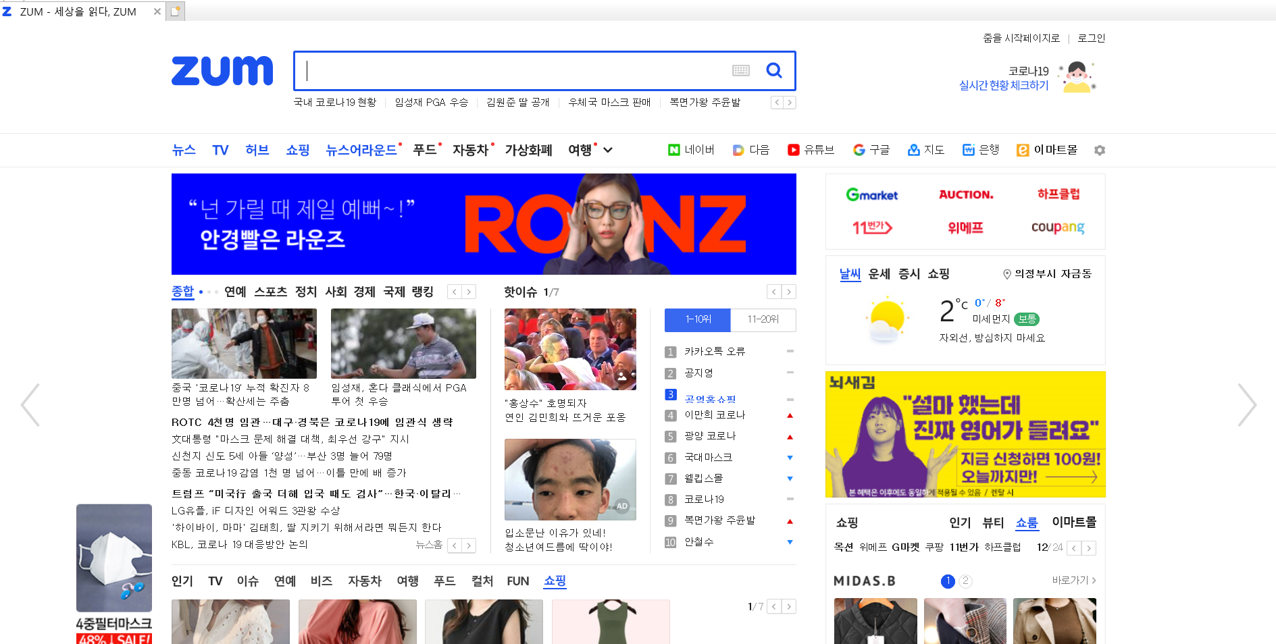Open the bank (은행) shortcut icon

[x=969, y=150]
